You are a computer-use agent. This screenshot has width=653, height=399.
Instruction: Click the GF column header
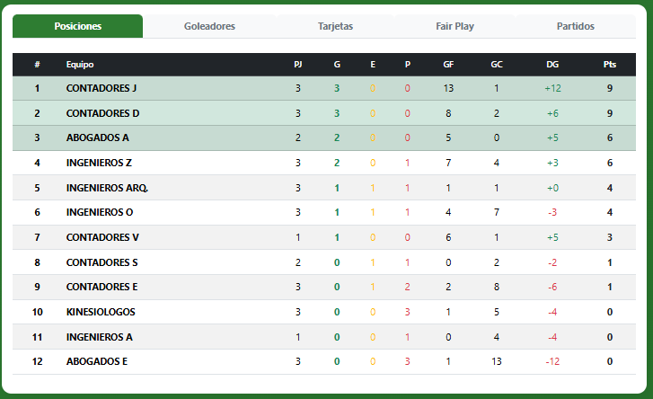448,65
